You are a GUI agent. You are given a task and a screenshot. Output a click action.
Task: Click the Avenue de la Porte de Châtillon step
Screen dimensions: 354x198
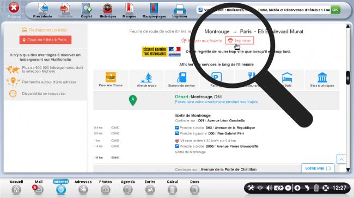[x=216, y=169]
